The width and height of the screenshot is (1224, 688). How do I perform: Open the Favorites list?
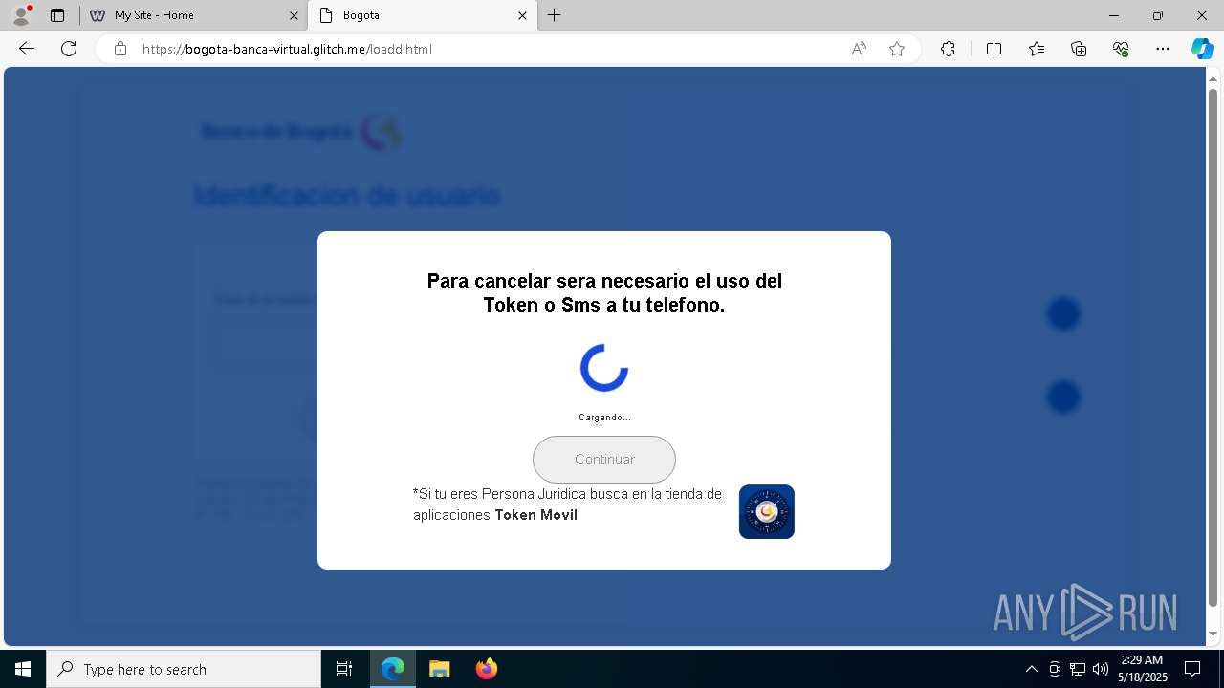tap(1037, 49)
